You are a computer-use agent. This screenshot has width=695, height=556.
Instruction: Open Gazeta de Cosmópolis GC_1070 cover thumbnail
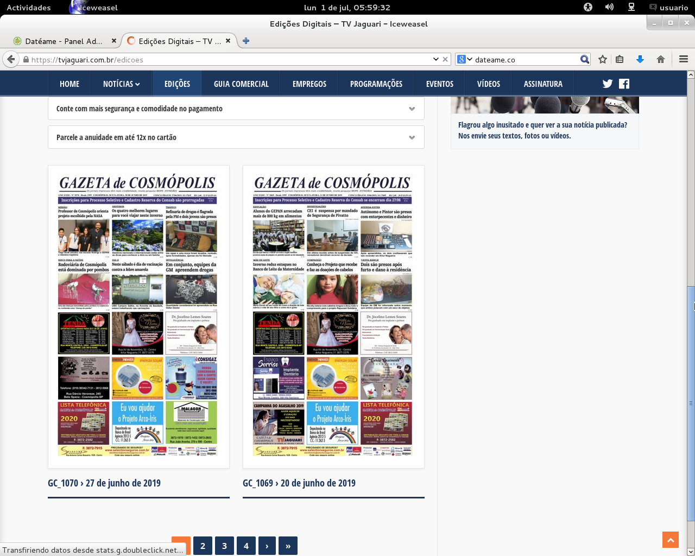coord(138,317)
